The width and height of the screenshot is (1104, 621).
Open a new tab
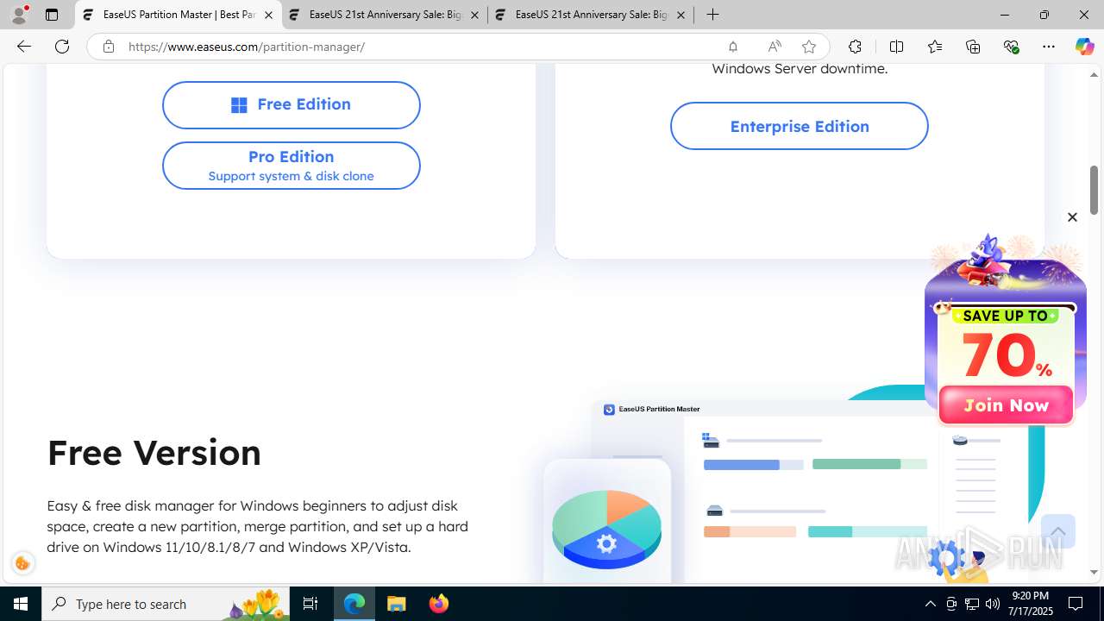point(712,15)
